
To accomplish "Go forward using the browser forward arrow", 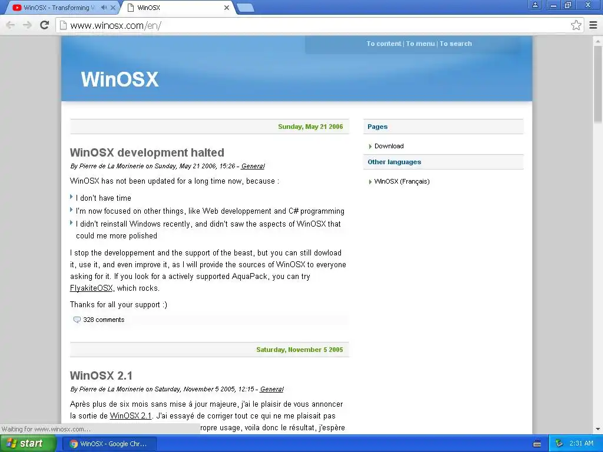I will [27, 25].
